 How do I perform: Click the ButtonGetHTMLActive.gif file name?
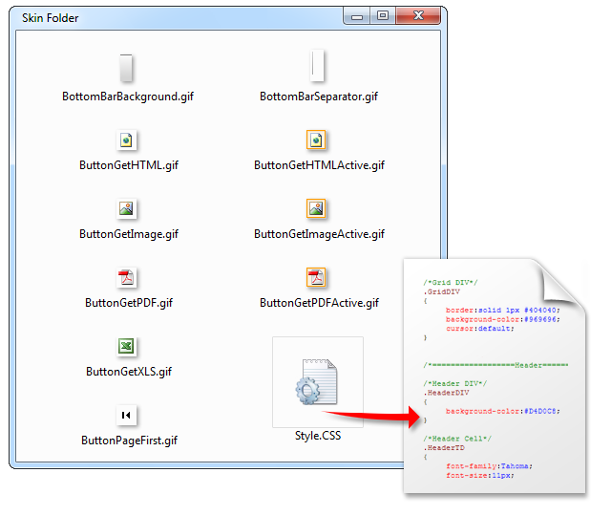pyautogui.click(x=319, y=165)
